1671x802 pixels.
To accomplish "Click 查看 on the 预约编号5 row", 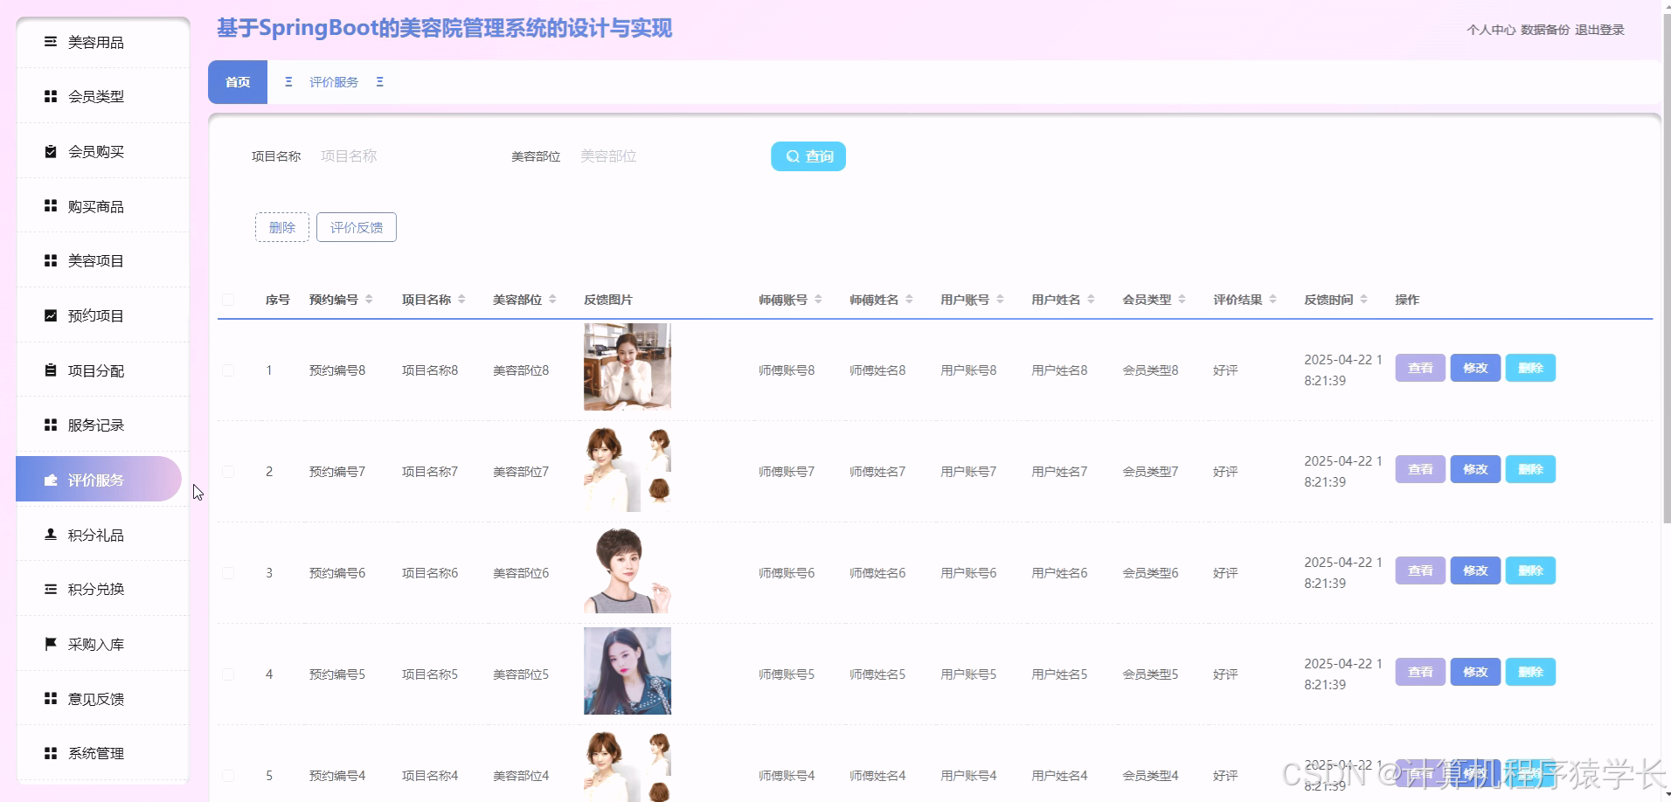I will point(1420,672).
